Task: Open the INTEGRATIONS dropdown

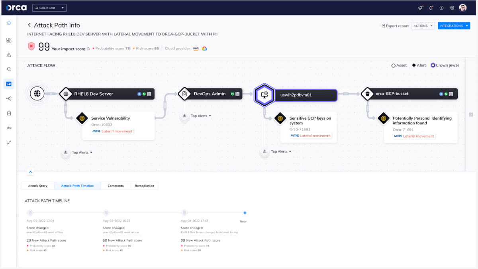Action: tap(454, 26)
